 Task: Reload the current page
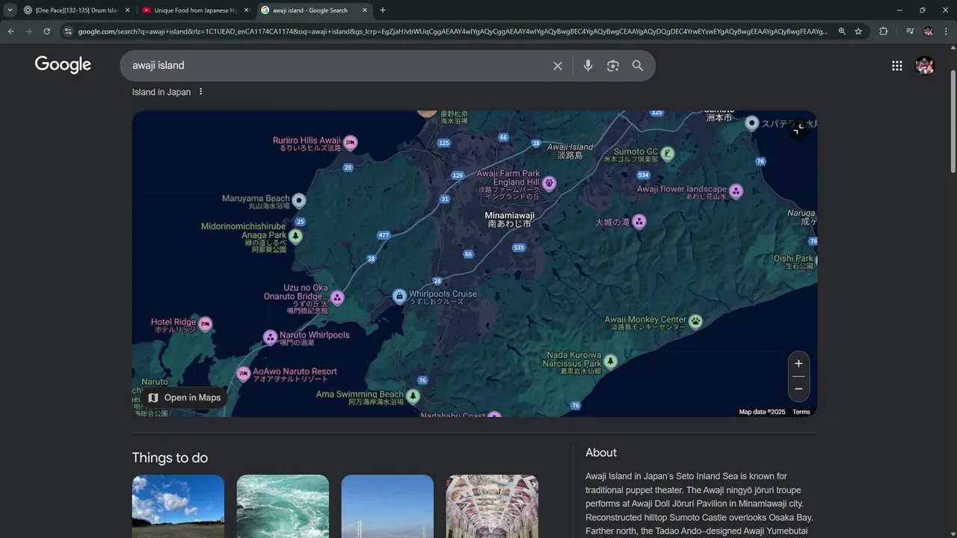[46, 31]
